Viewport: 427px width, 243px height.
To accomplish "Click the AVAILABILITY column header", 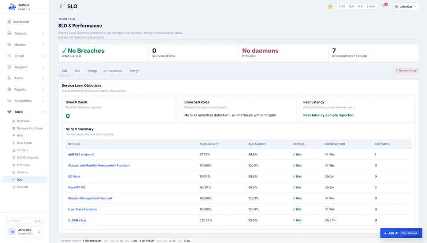I will pos(209,144).
